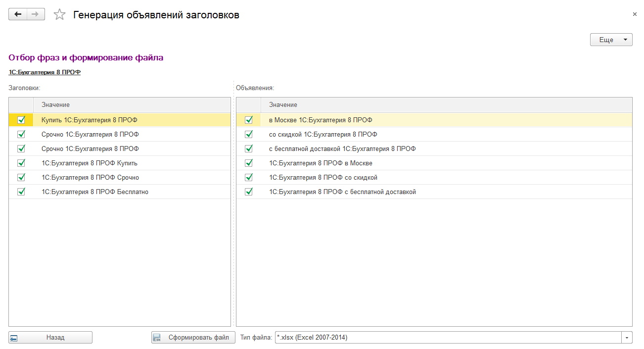Add page to favorites with star icon

[59, 15]
